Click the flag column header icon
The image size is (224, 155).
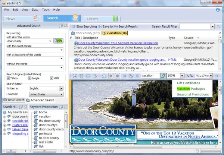pos(71,38)
